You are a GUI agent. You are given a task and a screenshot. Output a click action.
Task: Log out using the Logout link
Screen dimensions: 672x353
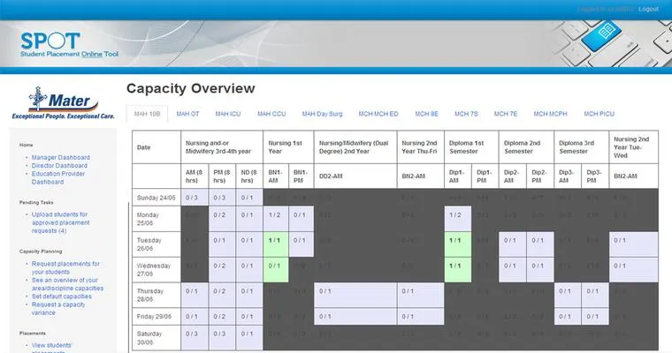[648, 9]
